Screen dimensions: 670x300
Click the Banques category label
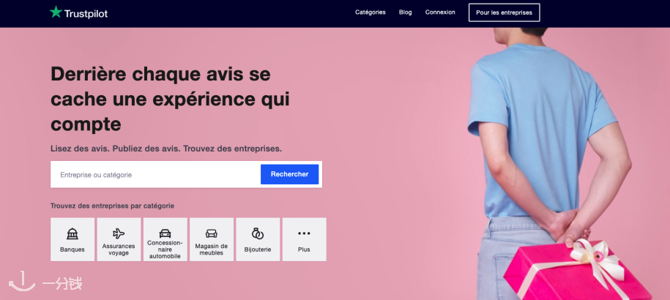pyautogui.click(x=72, y=250)
